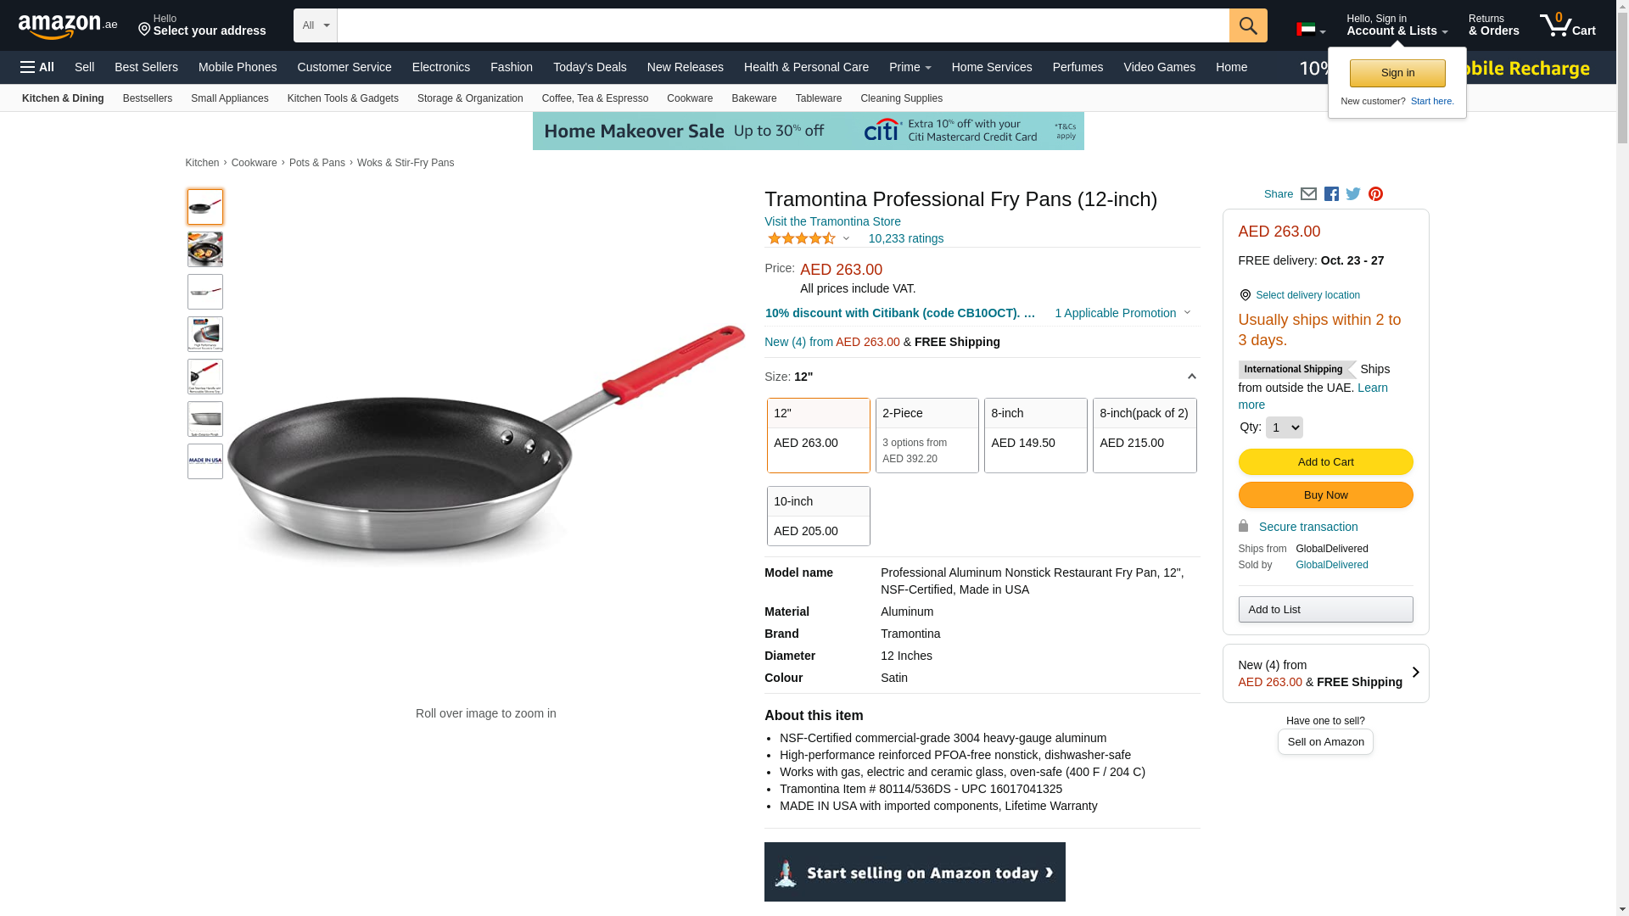The image size is (1629, 916).
Task: Go to the Cookware subcategory tab
Action: point(689,98)
